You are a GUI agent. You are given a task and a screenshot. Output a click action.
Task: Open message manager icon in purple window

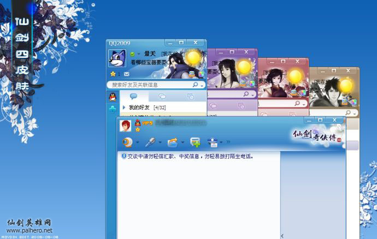[x=243, y=83]
